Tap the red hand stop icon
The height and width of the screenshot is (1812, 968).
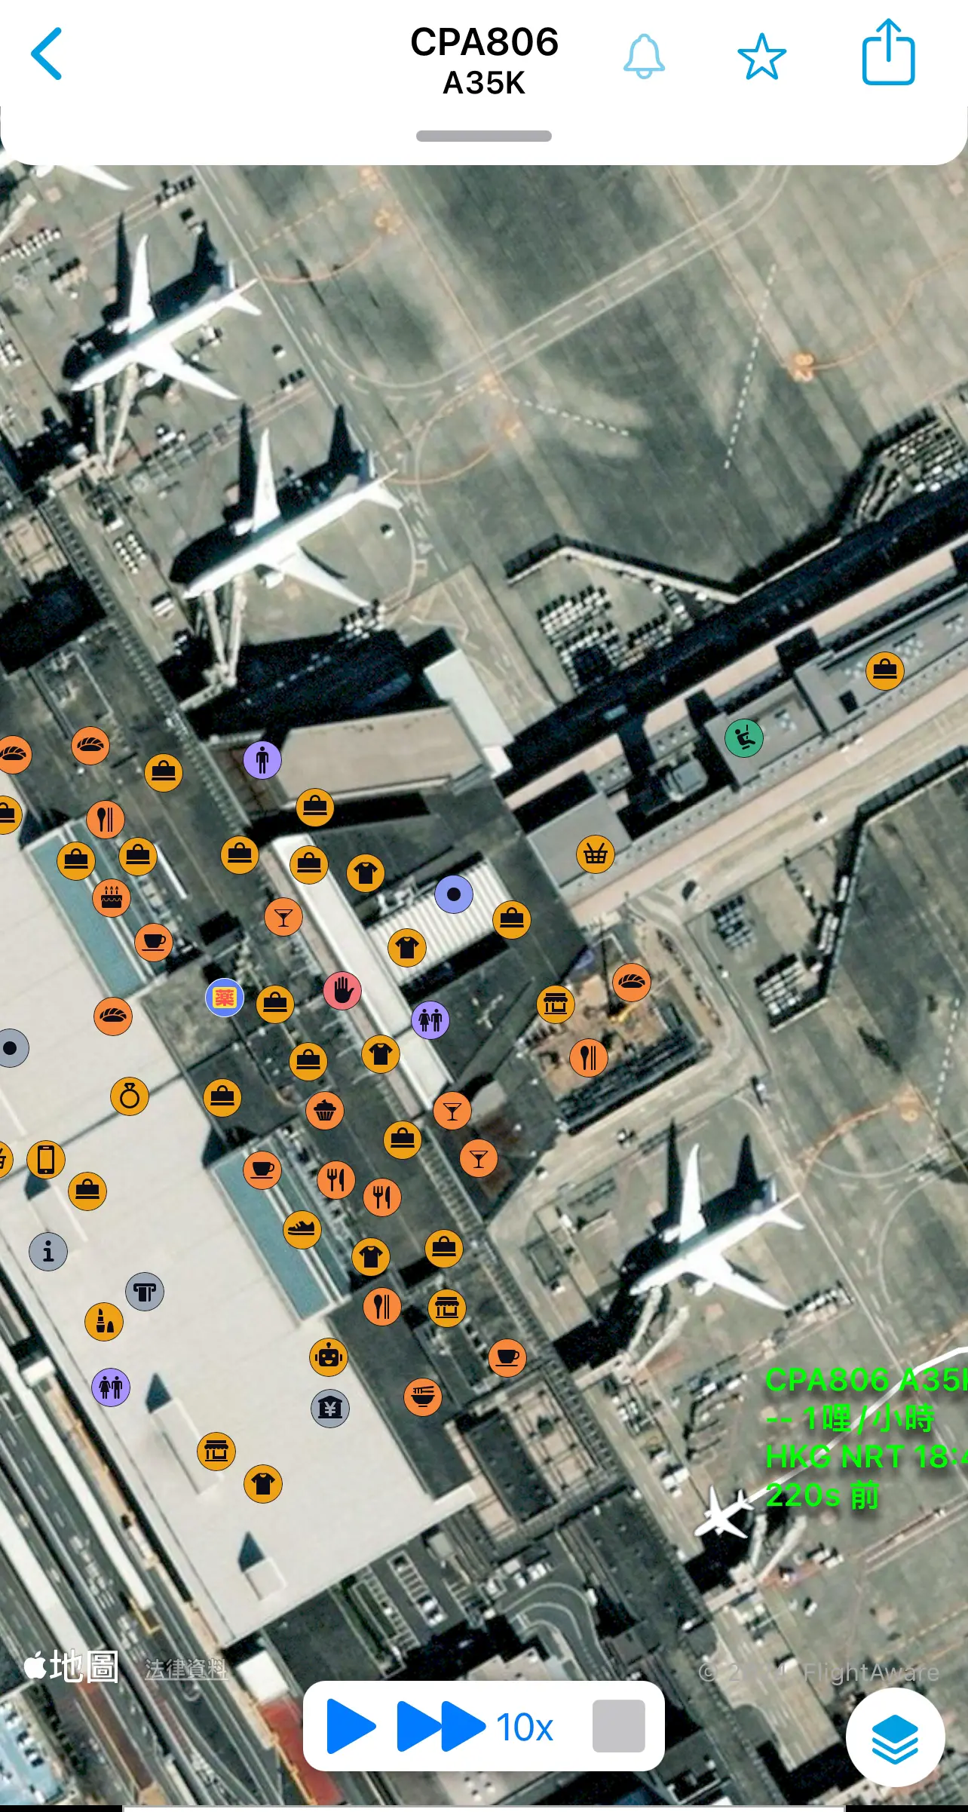pyautogui.click(x=342, y=990)
